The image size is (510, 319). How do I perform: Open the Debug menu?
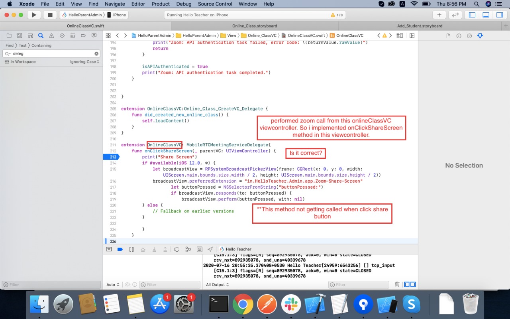tap(184, 4)
